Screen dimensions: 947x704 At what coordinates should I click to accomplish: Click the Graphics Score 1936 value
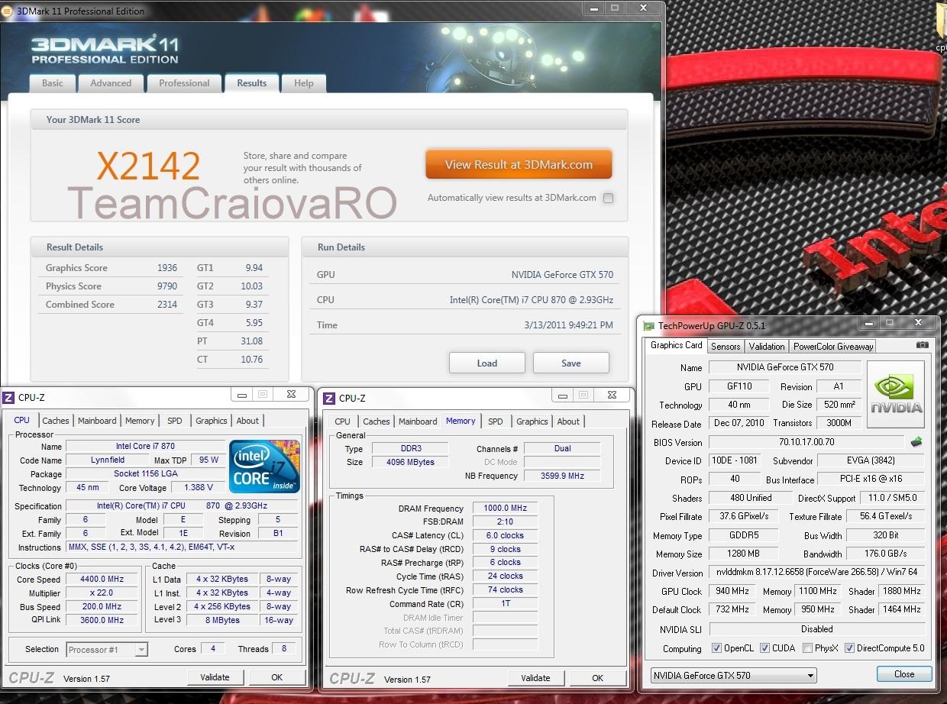[x=166, y=268]
